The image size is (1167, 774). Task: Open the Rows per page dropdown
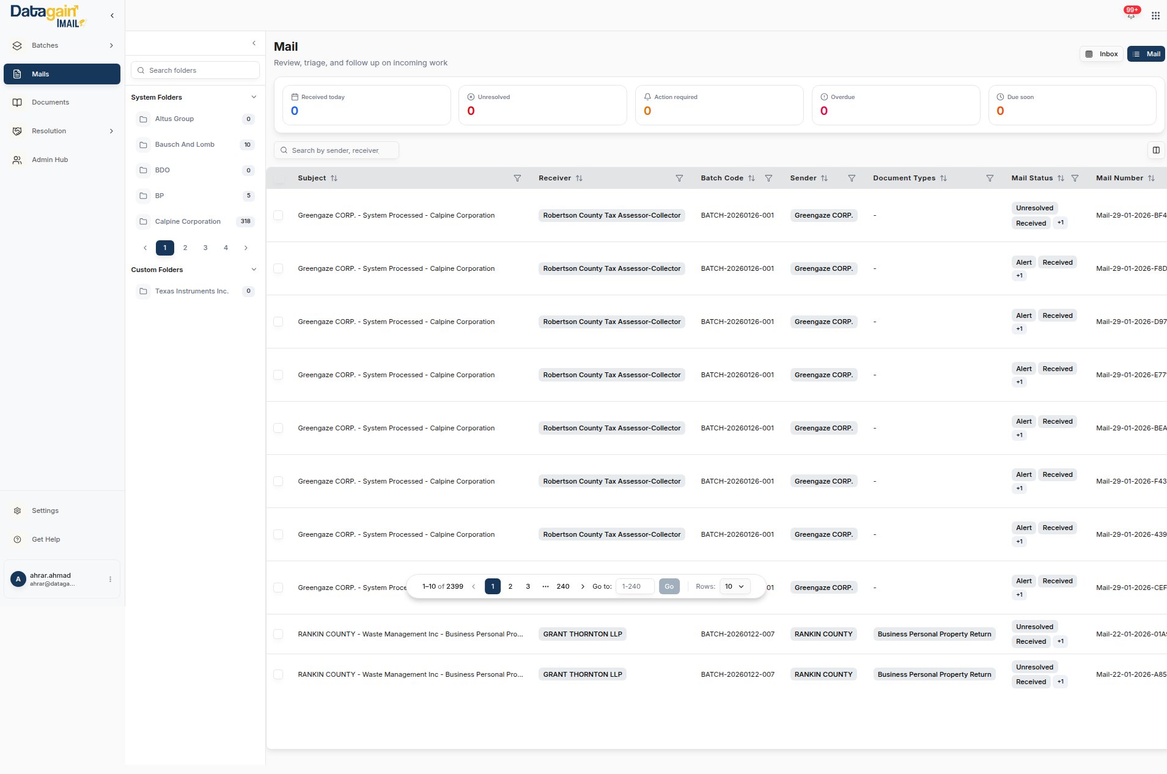point(734,587)
